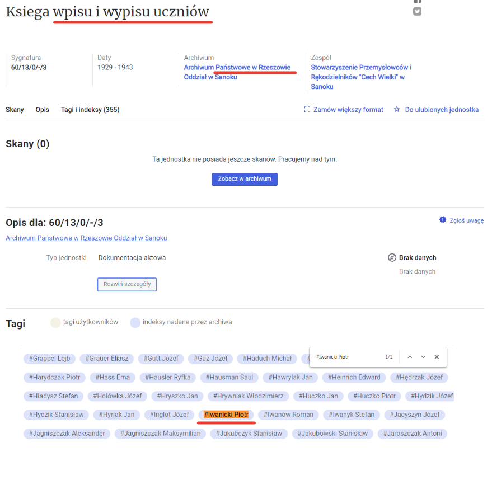This screenshot has height=494, width=492.
Task: Go to previous search match arrow
Action: point(410,357)
